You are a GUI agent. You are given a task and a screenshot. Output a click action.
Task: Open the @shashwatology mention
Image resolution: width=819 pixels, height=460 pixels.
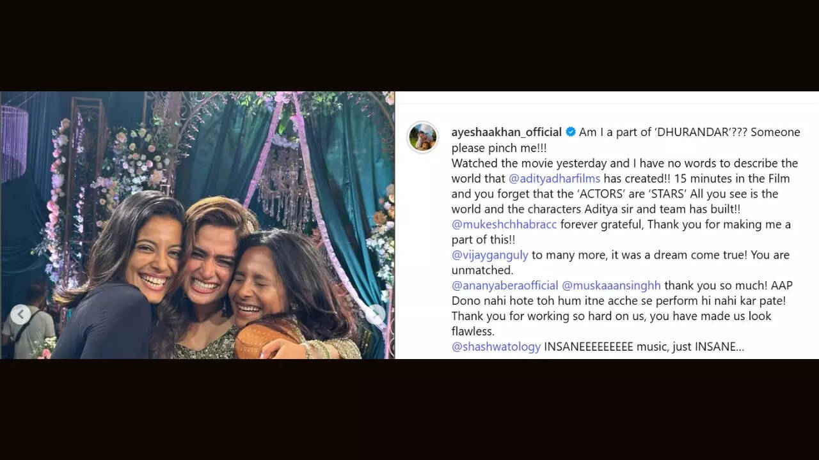(x=496, y=347)
